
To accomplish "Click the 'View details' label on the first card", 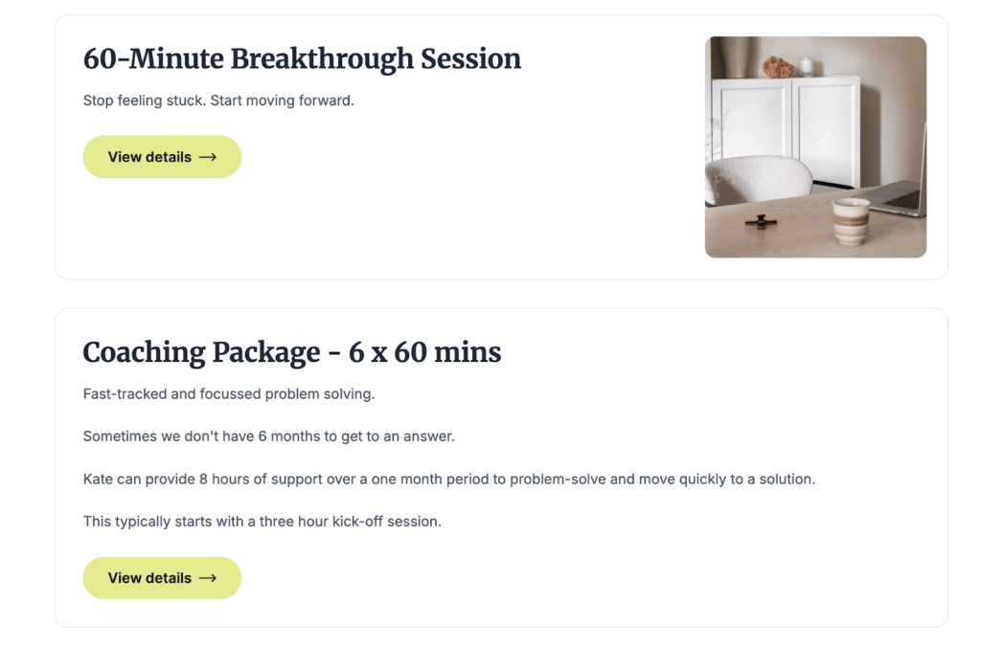I will pos(151,156).
